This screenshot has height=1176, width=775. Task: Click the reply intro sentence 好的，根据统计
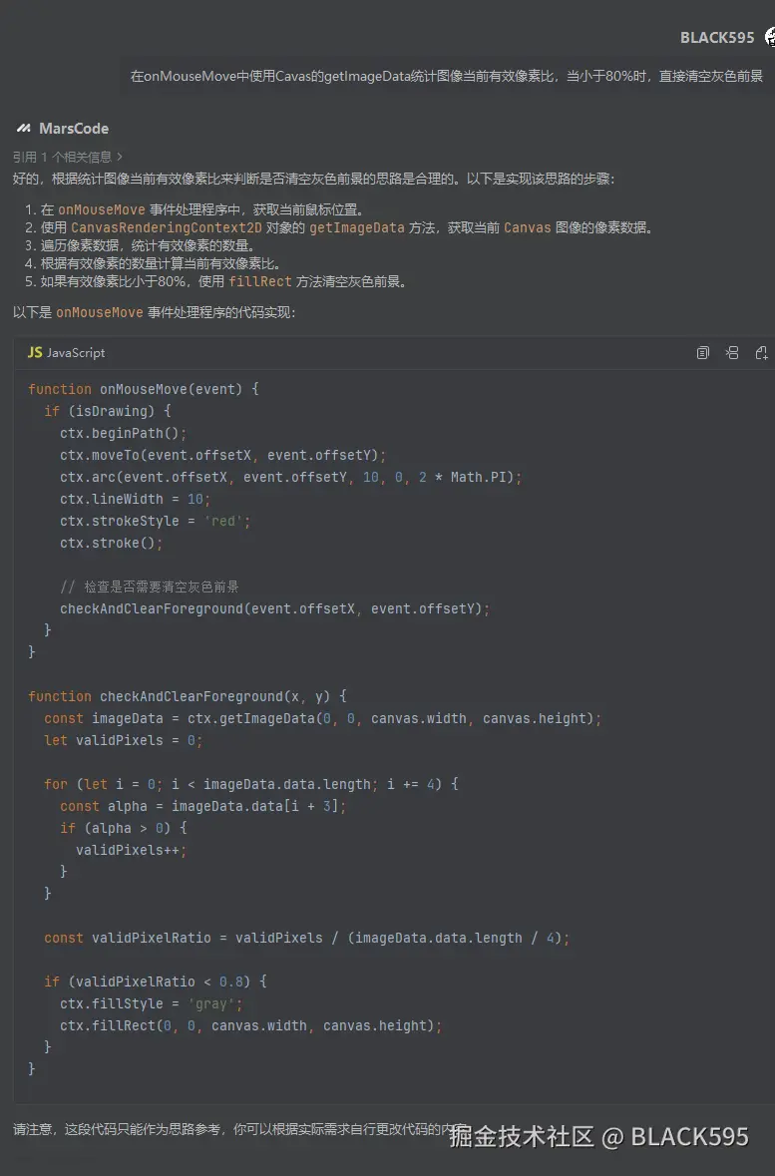(313, 179)
